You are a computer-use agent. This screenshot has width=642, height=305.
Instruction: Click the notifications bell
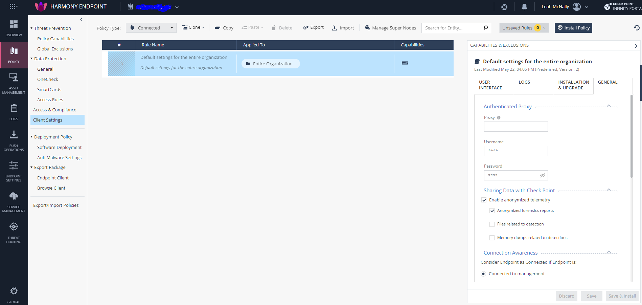(x=524, y=7)
